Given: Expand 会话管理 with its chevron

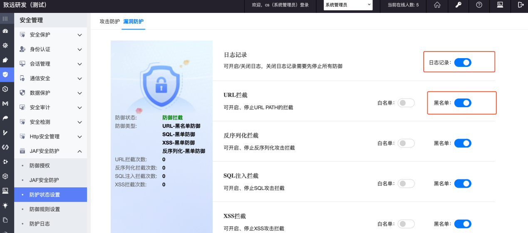Looking at the screenshot, I should coord(79,64).
